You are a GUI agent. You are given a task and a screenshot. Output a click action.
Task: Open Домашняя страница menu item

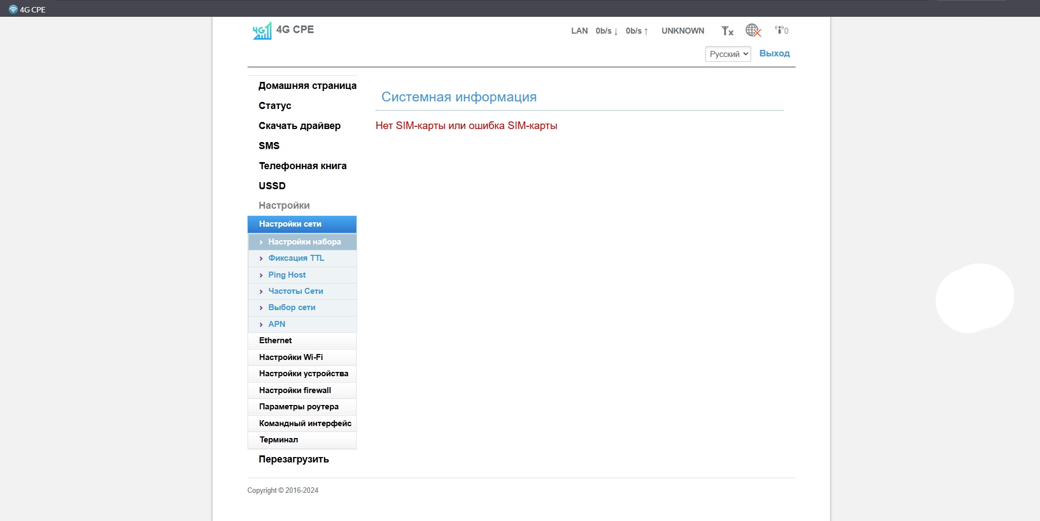point(307,86)
